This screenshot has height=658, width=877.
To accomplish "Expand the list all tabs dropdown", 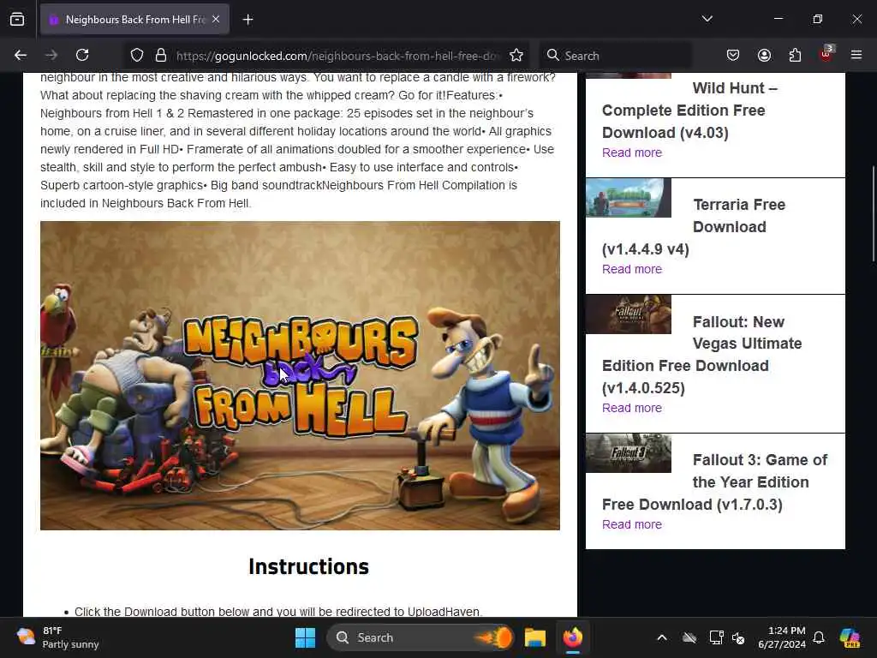I will [707, 19].
